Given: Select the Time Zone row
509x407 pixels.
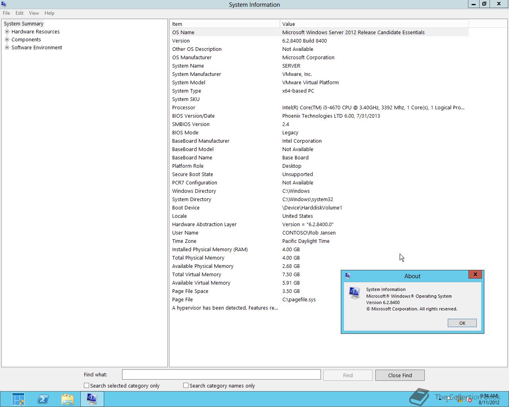Looking at the screenshot, I should tap(320, 241).
